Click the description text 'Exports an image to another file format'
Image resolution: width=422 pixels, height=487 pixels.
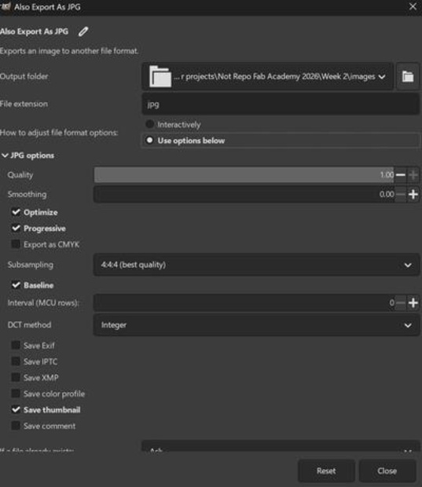tap(69, 51)
